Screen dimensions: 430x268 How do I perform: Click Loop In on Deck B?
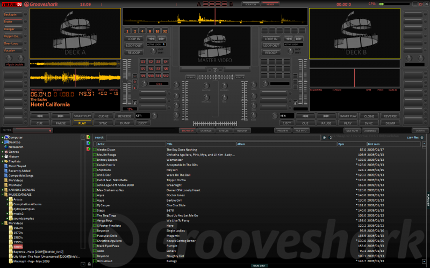coord(271,39)
